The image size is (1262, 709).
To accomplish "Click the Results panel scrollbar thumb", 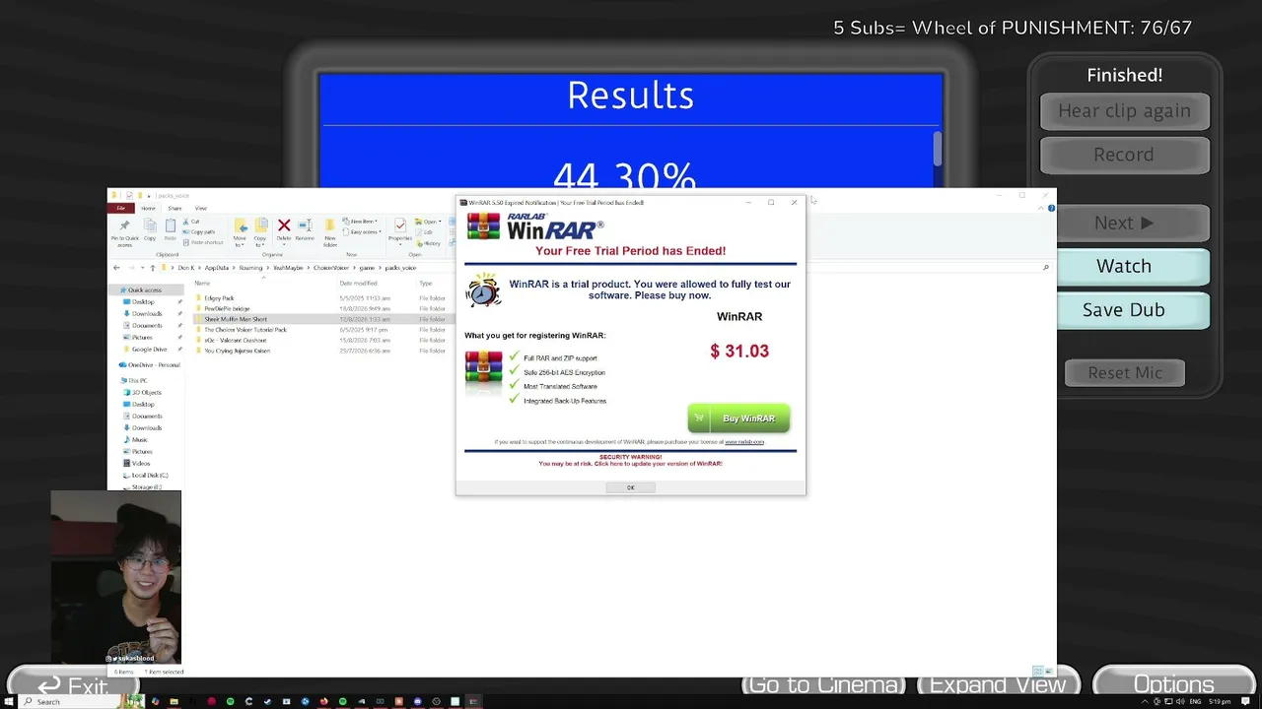I will tap(938, 148).
